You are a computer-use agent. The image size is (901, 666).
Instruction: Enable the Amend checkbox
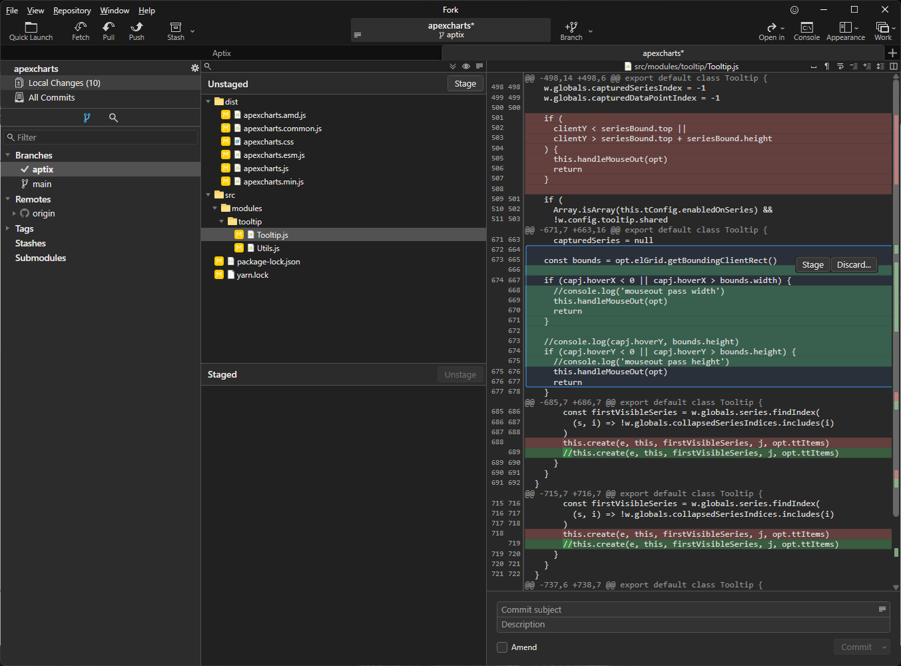(501, 647)
